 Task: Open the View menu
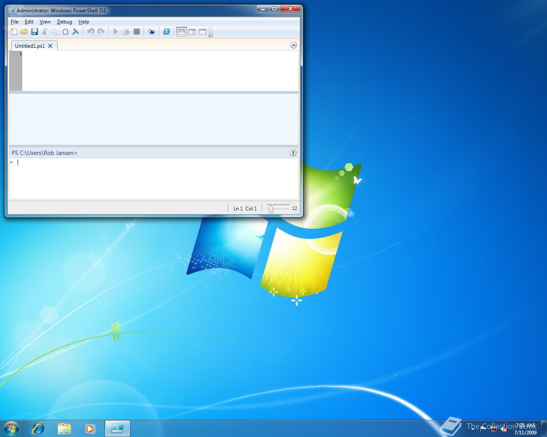pyautogui.click(x=45, y=22)
